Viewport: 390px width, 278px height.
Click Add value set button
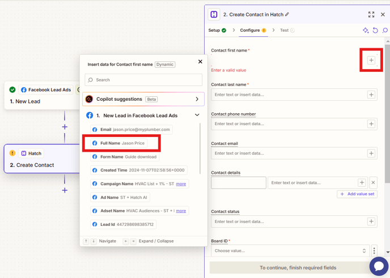[357, 194]
